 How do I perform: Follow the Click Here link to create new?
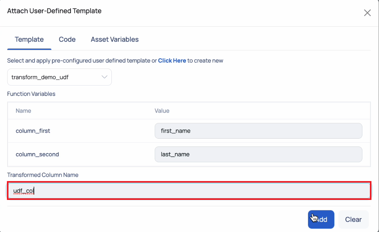[172, 61]
